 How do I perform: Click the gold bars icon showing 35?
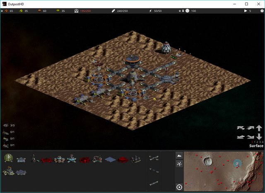click(21, 11)
